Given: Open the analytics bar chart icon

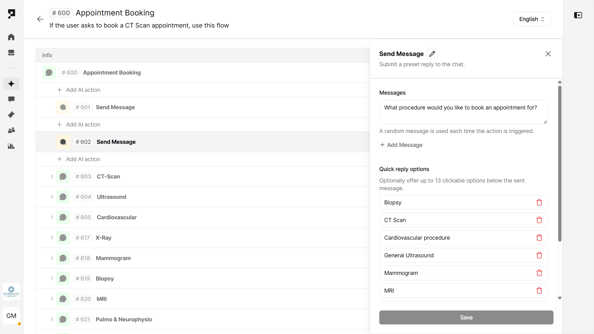Looking at the screenshot, I should pos(11,146).
